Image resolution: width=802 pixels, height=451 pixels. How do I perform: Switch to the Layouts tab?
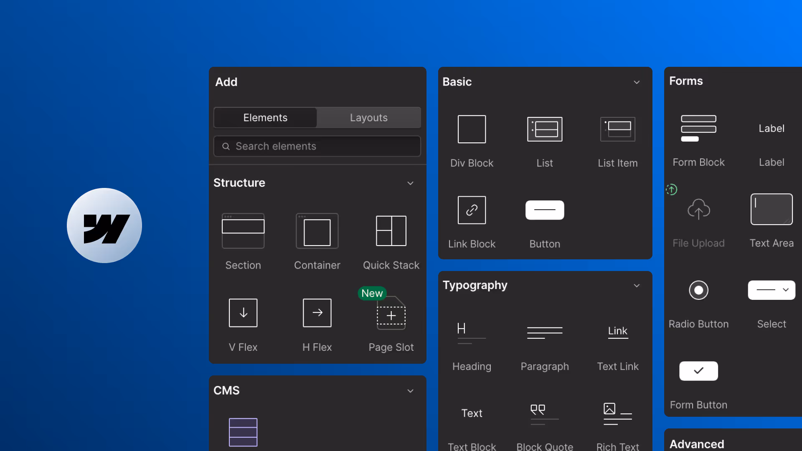(368, 118)
